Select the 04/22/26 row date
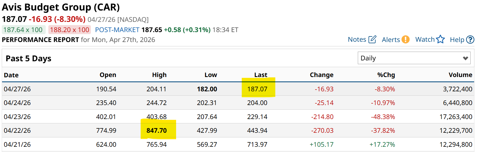 pos(17,130)
